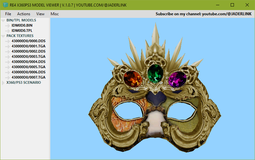Select the BIN/TPL MODELS group label
Screen dimensions: 255x160
(21, 20)
